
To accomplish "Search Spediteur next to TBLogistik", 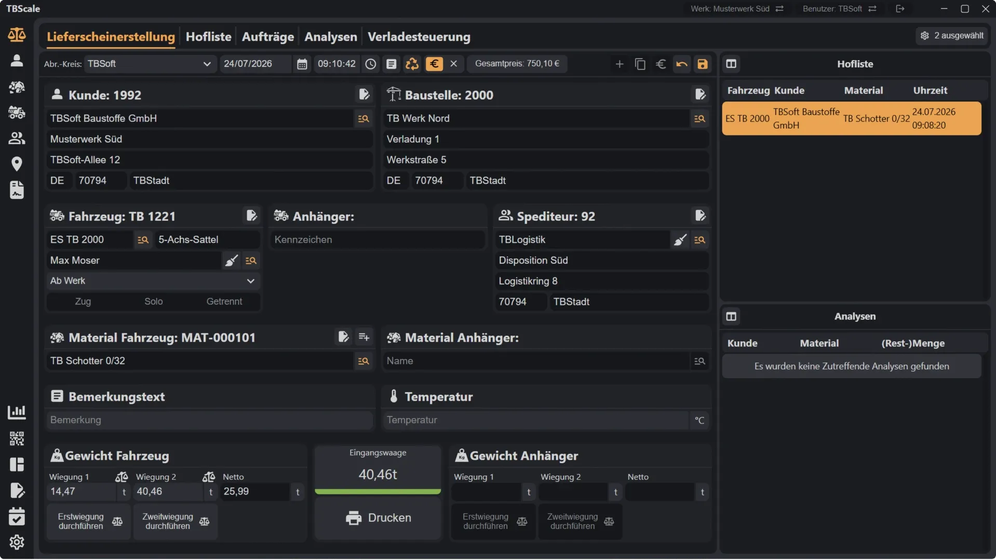I will pos(699,240).
